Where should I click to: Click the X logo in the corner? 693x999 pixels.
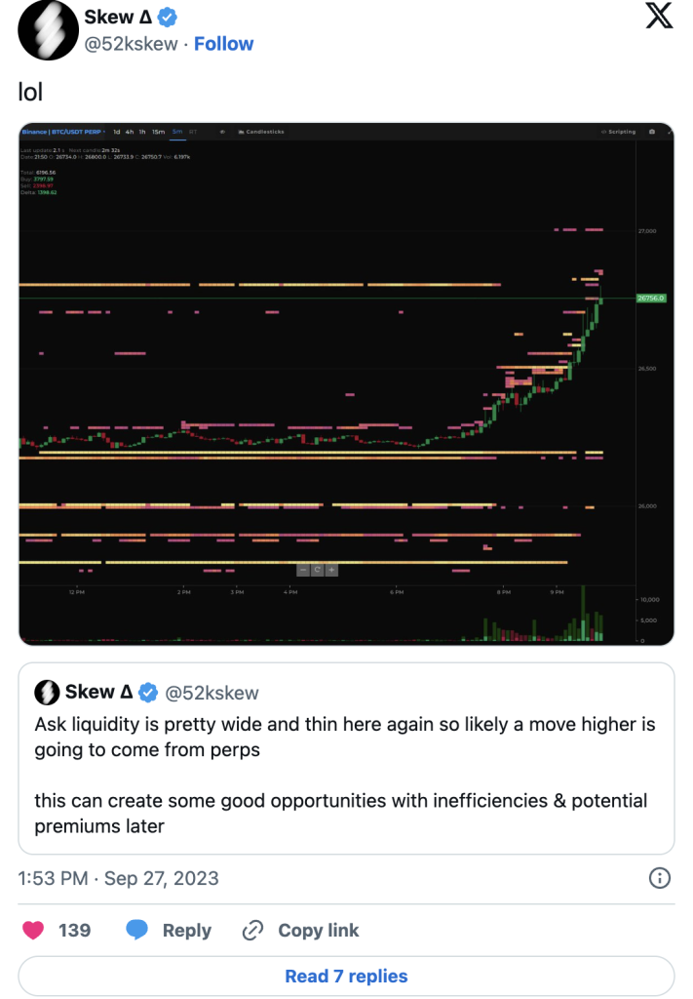point(660,18)
